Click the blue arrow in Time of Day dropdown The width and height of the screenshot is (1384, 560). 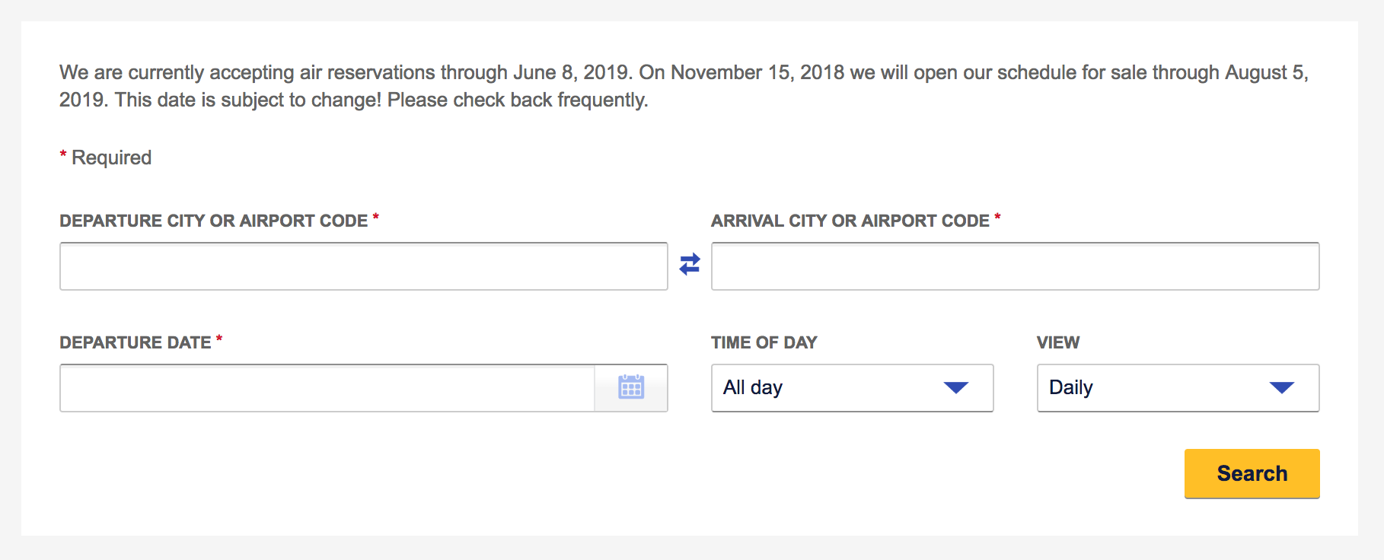point(955,387)
